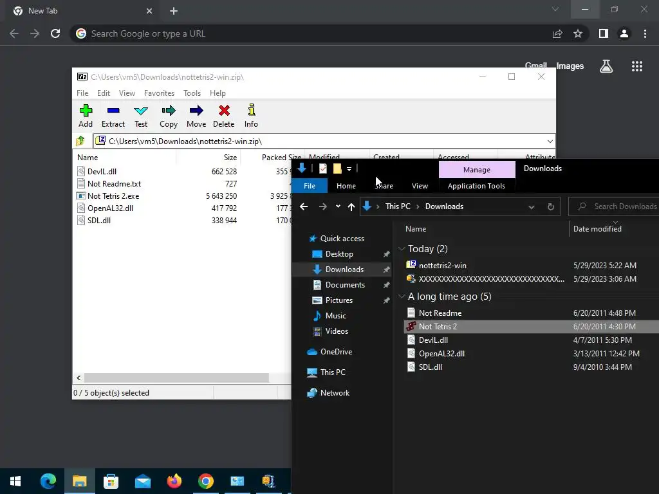Open Info in the 7-Zip toolbar

click(252, 116)
